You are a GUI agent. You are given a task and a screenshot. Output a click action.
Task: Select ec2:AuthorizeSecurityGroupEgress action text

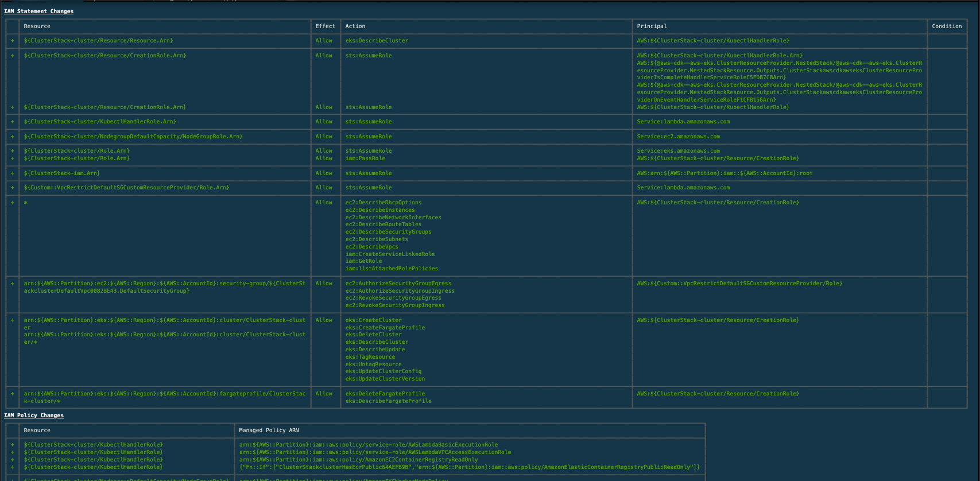(398, 284)
